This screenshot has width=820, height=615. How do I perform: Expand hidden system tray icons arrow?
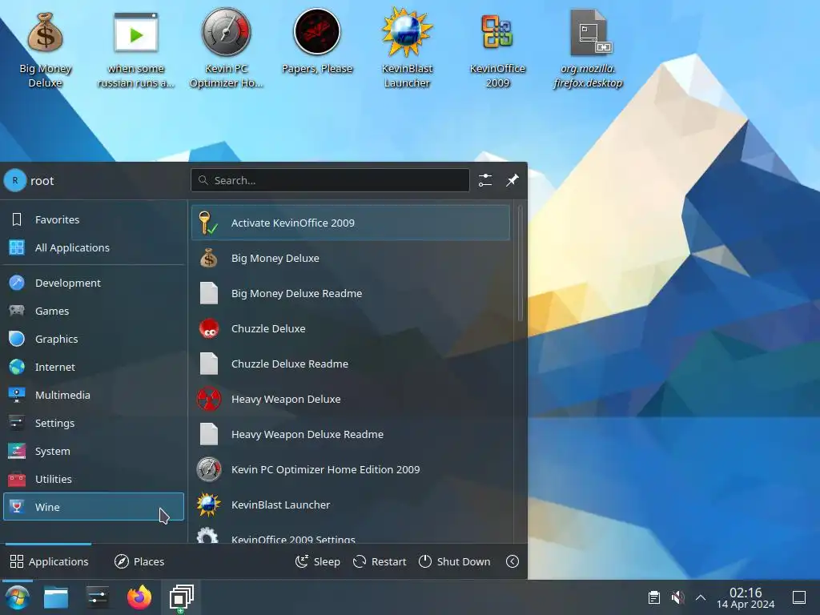coord(701,597)
